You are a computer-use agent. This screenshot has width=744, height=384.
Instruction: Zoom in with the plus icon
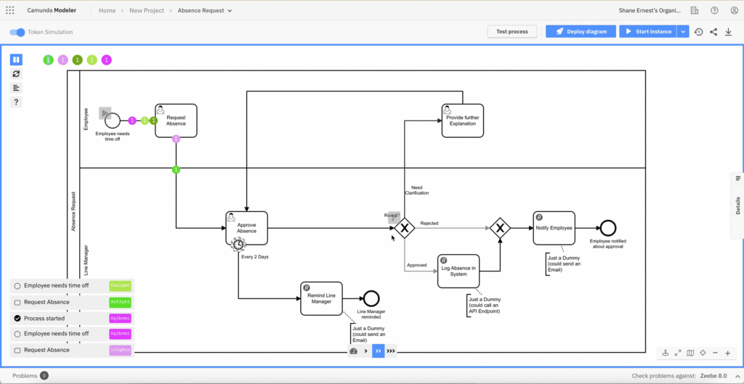(727, 353)
